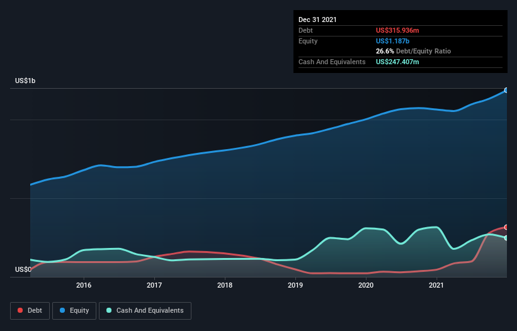Click the Equity value US$1.187b
517x331 pixels.
pyautogui.click(x=392, y=41)
